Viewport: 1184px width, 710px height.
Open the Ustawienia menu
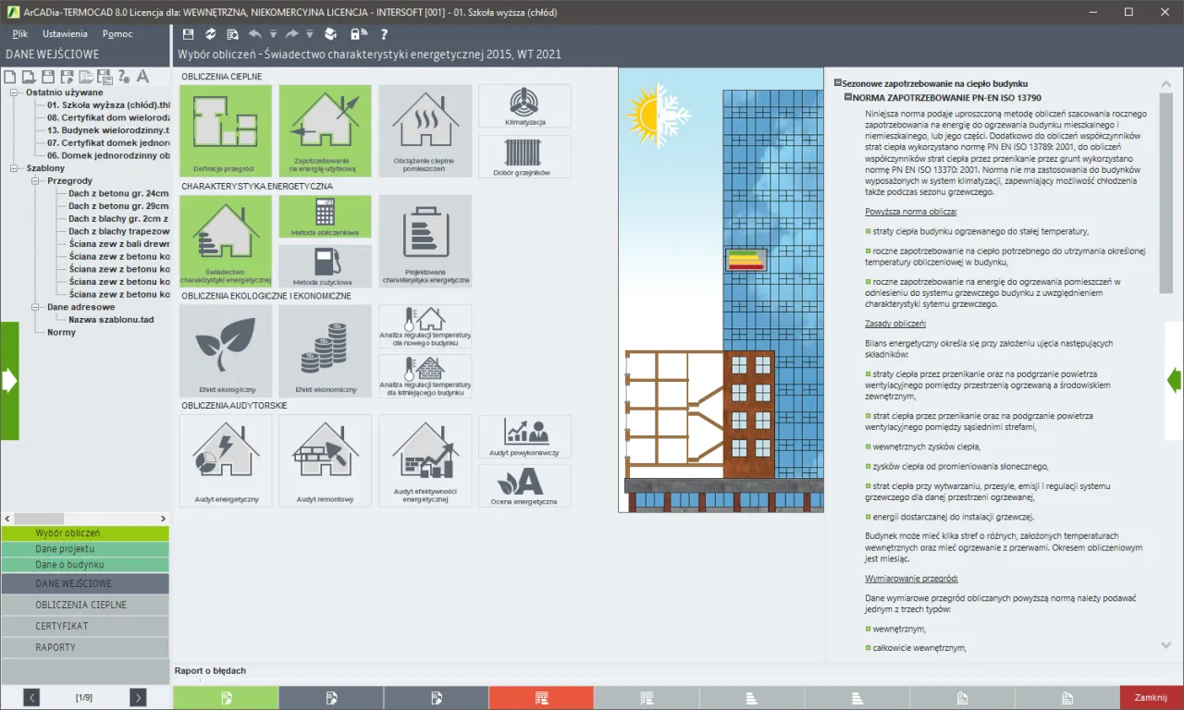pyautogui.click(x=65, y=33)
